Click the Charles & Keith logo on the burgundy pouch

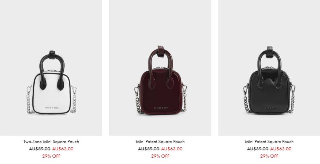coord(161,108)
